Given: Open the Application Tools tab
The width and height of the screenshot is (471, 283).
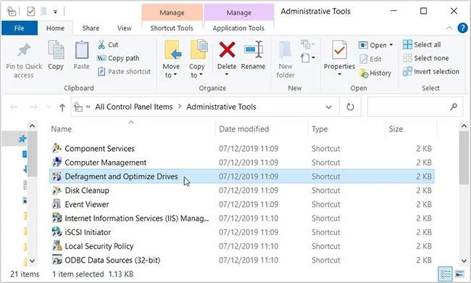Looking at the screenshot, I should [x=238, y=28].
